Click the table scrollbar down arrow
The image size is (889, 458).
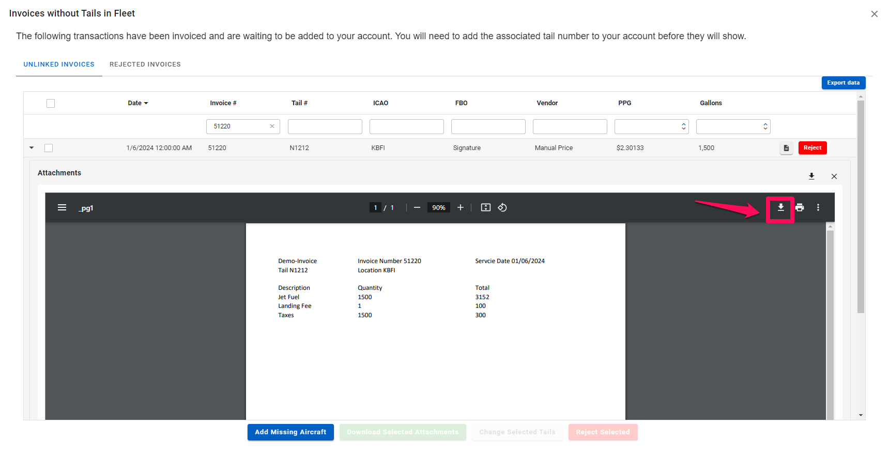(x=861, y=415)
